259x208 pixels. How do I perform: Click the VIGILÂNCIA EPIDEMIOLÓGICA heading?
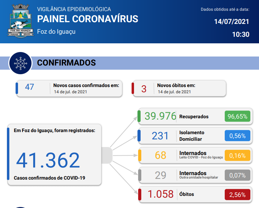74,9
